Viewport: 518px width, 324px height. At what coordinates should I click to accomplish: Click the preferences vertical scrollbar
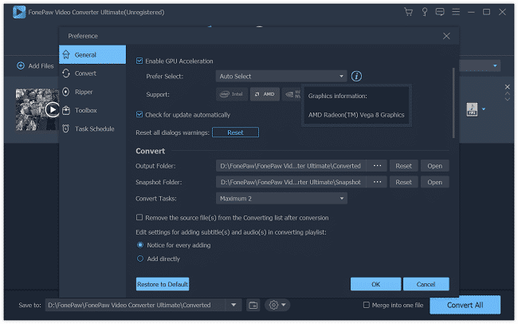[453, 103]
